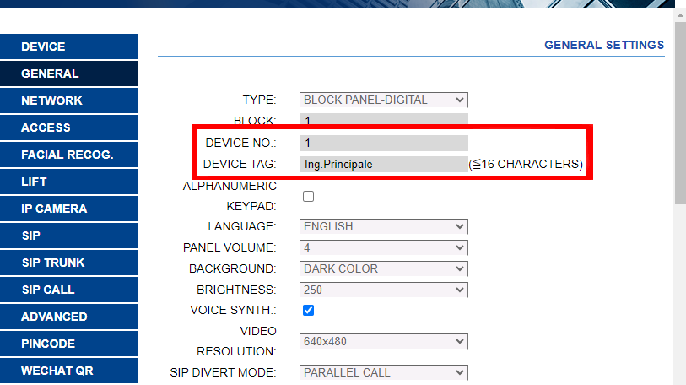Expand the BACKGROUND color dropdown
Image resolution: width=686 pixels, height=385 pixels.
[383, 268]
